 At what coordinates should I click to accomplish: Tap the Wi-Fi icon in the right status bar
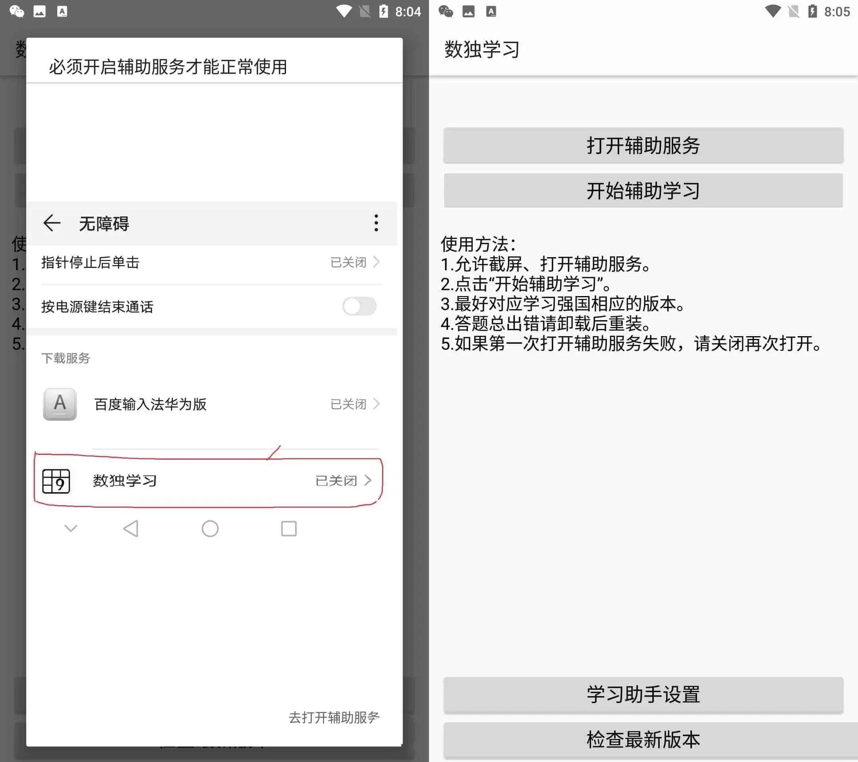[771, 12]
